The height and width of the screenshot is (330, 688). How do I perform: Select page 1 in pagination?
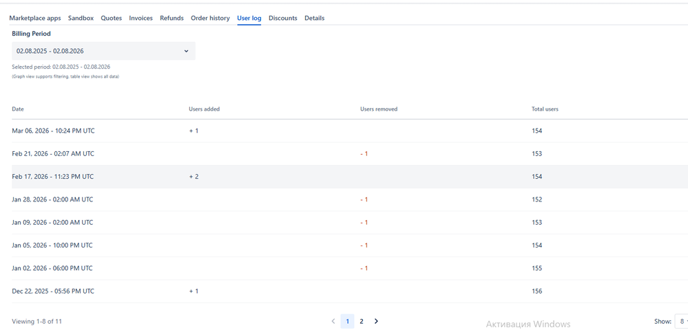pyautogui.click(x=347, y=321)
